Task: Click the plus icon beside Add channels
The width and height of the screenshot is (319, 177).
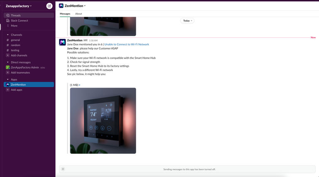Action: coord(8,55)
